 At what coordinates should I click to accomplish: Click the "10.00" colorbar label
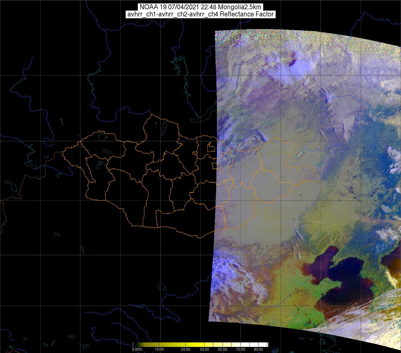[x=160, y=349]
